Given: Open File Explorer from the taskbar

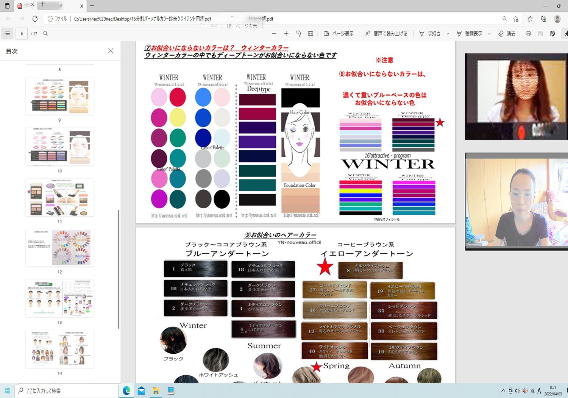Looking at the screenshot, I should [156, 391].
